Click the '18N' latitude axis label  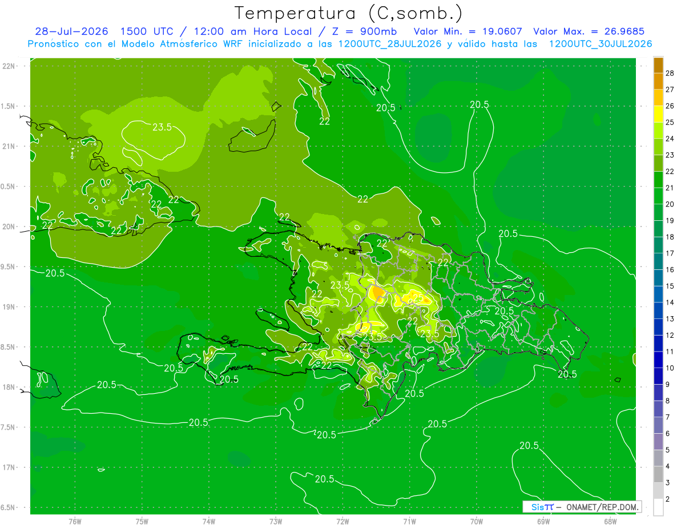[9, 387]
